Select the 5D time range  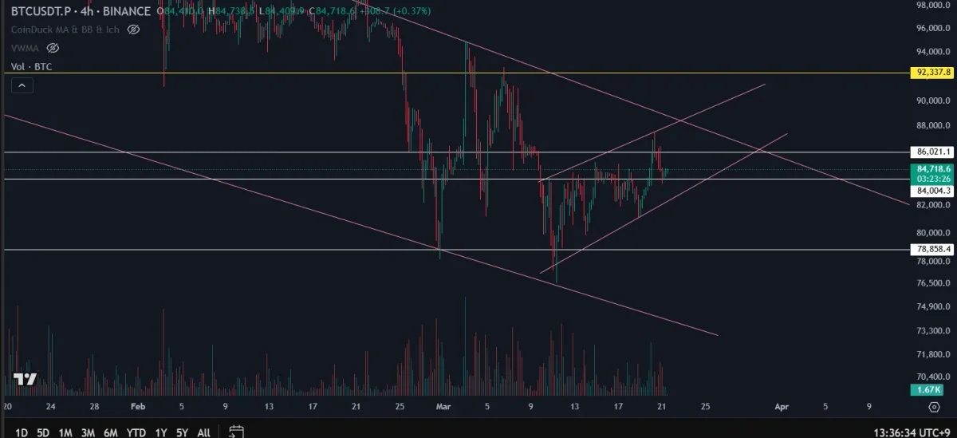[43, 432]
